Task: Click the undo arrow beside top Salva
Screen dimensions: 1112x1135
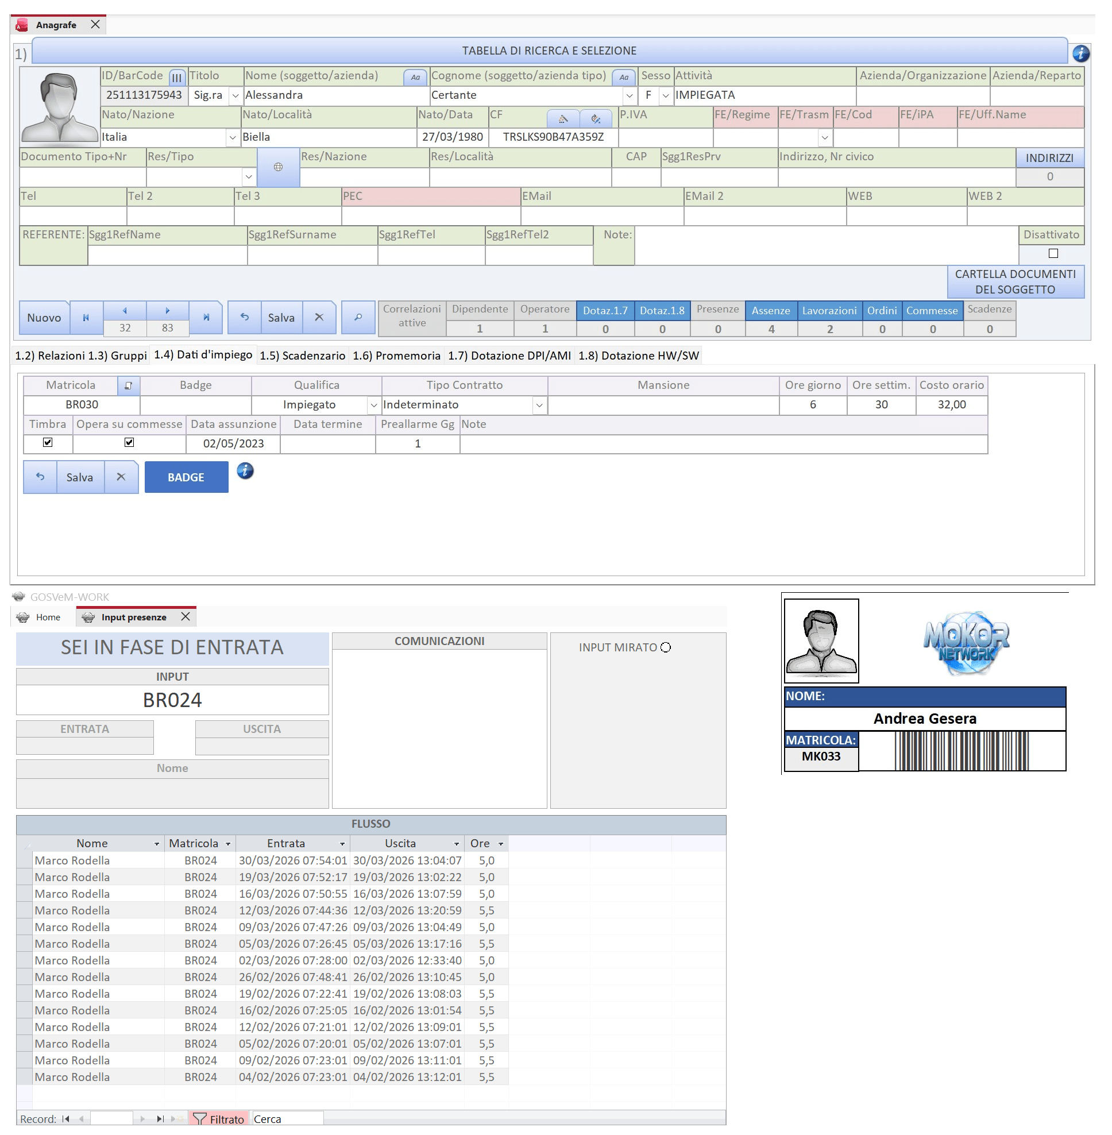Action: click(245, 317)
